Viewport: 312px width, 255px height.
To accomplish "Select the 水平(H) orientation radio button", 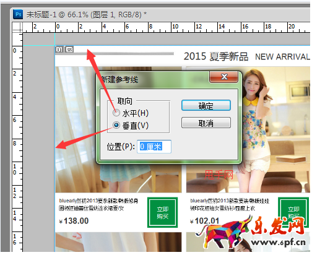I will (x=116, y=113).
